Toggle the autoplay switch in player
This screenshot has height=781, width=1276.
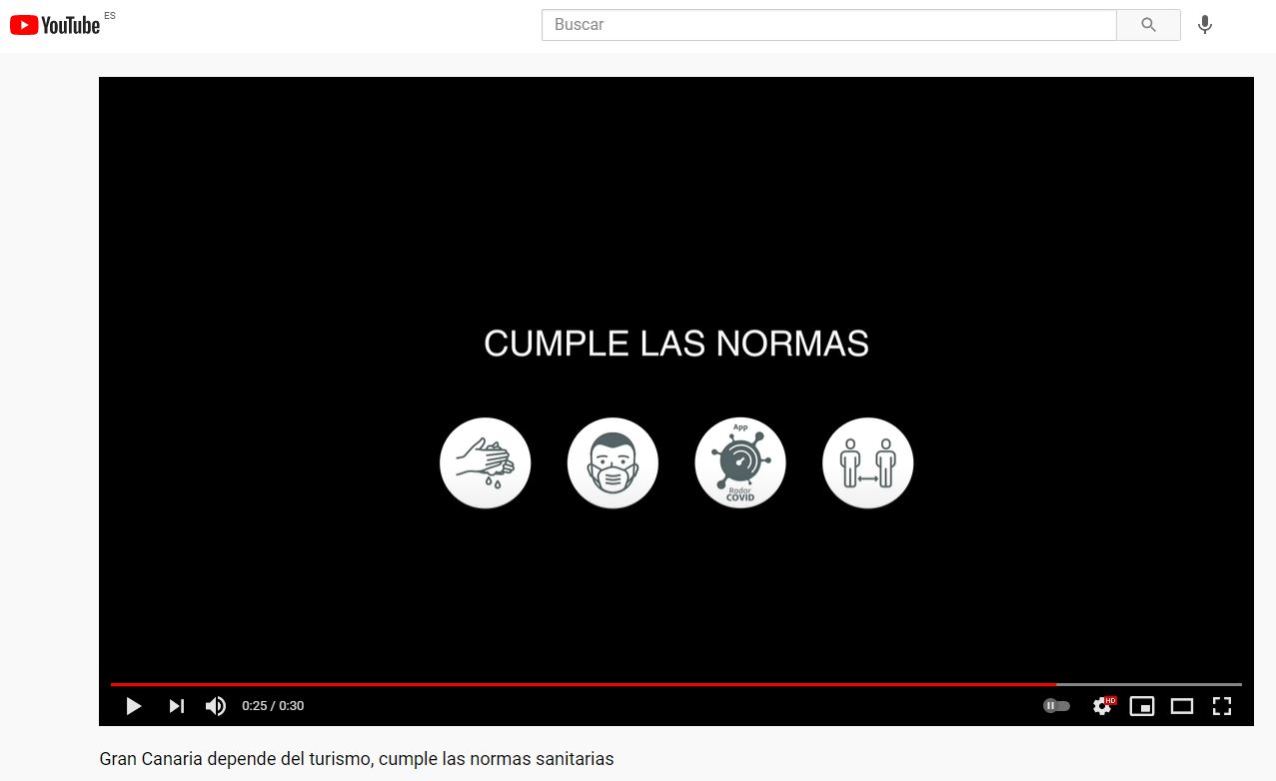(1056, 706)
